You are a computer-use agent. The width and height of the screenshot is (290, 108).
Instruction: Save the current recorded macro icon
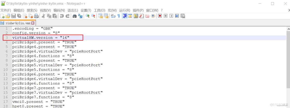coord(183,16)
